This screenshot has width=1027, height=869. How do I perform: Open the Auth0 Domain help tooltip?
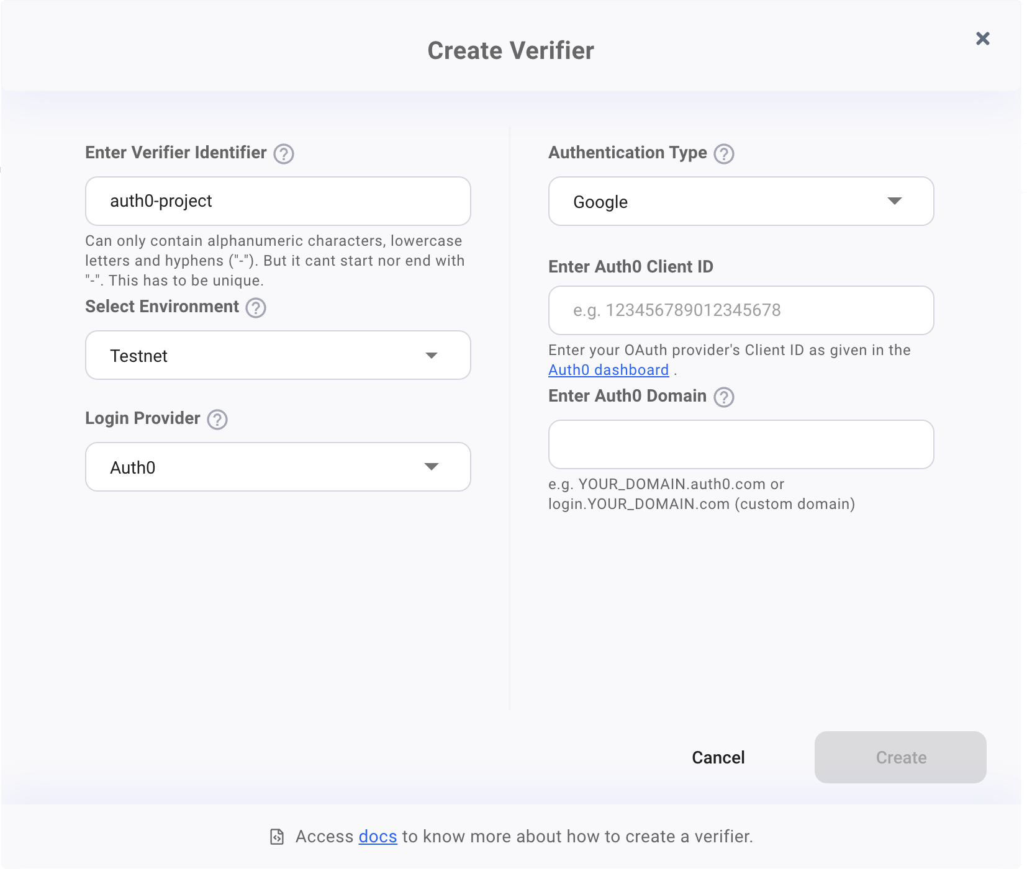(x=724, y=397)
